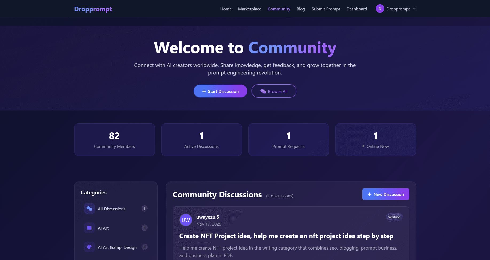The height and width of the screenshot is (260, 490).
Task: Open the Dropprompt profile avatar in header
Action: coord(379,9)
